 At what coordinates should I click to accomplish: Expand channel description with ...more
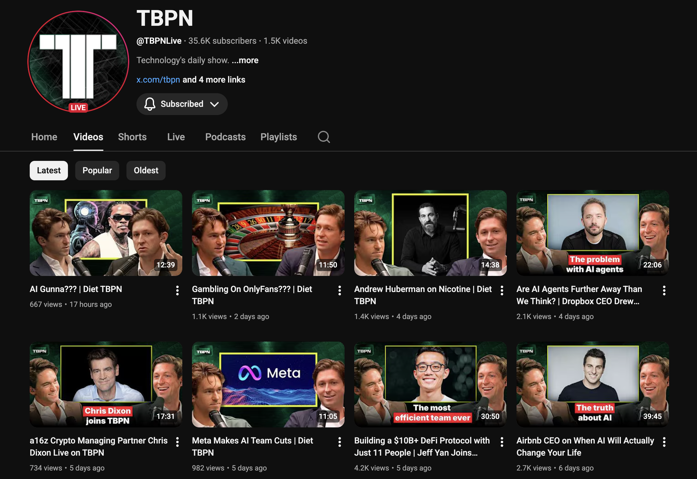pos(245,60)
